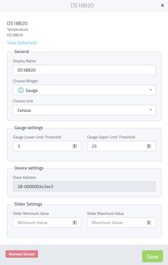Click the Gauge Lower Limit Threshold field
The width and height of the screenshot is (168, 265).
point(47,146)
